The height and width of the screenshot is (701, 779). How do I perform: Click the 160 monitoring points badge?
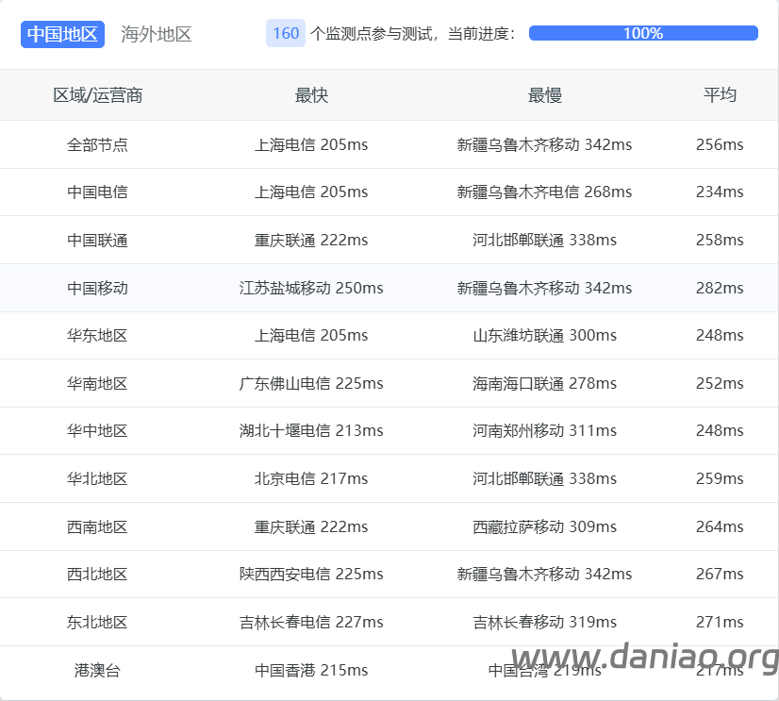coord(285,33)
